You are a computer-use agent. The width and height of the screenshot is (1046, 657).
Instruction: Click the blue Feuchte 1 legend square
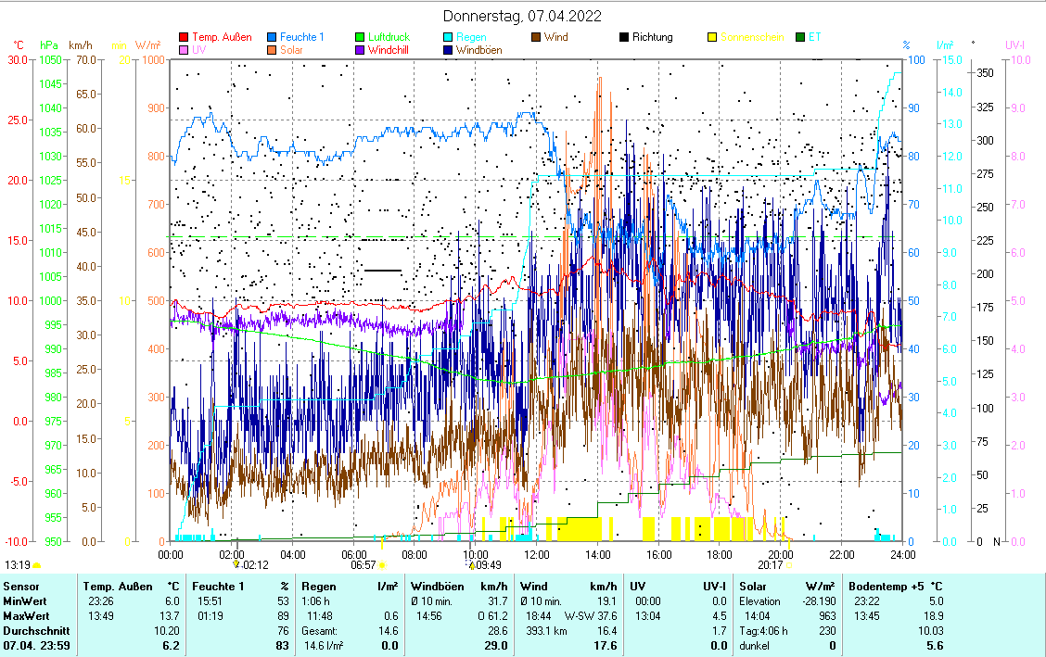pyautogui.click(x=272, y=37)
